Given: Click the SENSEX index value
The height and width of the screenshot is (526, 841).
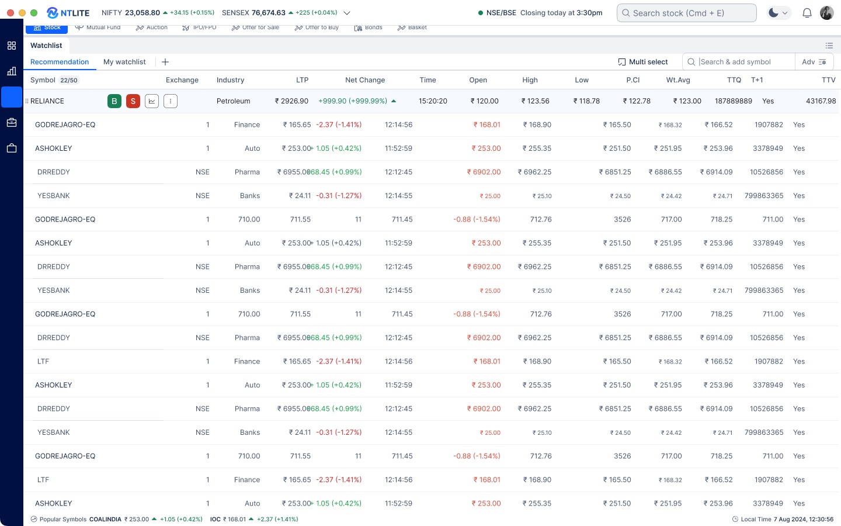Looking at the screenshot, I should [x=269, y=13].
